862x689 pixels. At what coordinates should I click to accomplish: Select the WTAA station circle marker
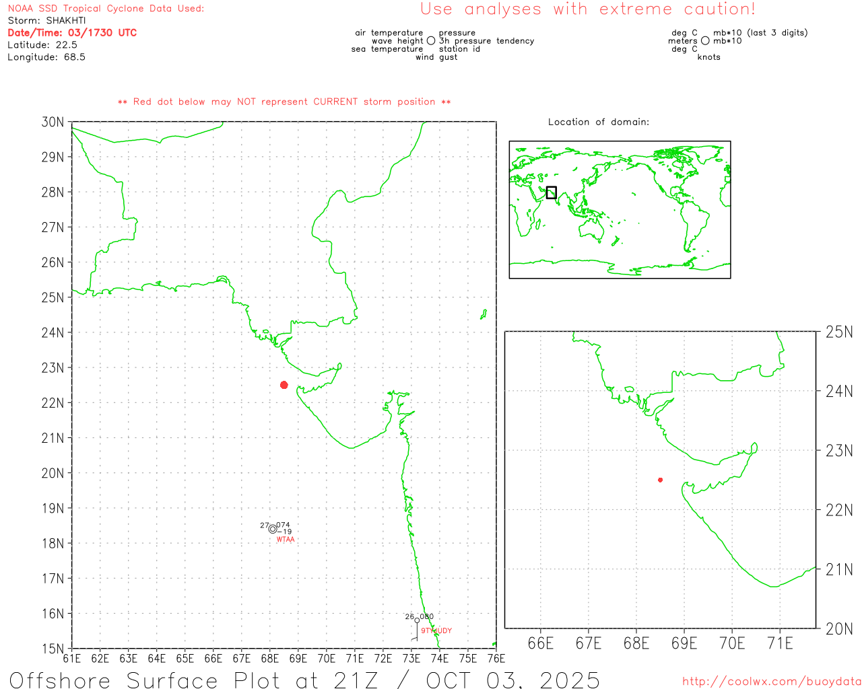(273, 529)
